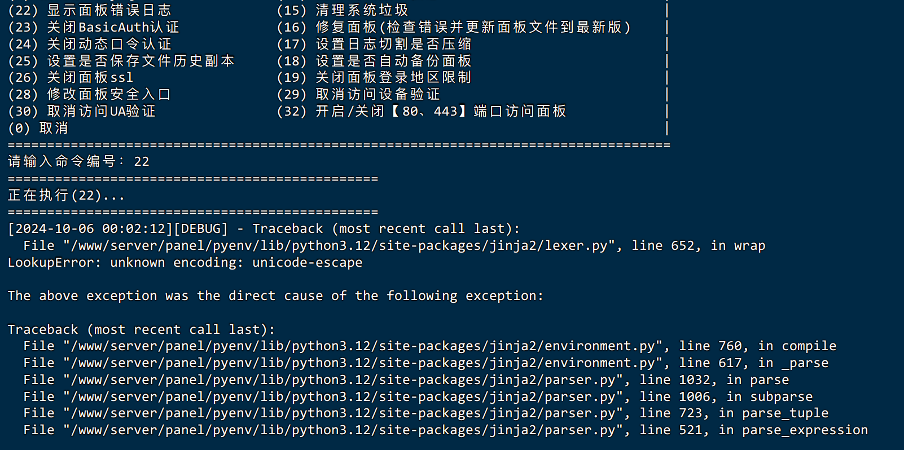
Task: Click option (24) 关闭动态口令认证
Action: coord(90,44)
